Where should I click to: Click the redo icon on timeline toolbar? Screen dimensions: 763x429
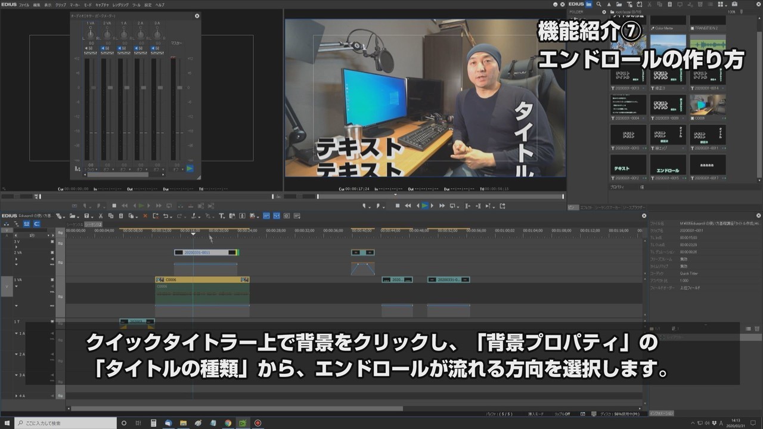pyautogui.click(x=179, y=216)
